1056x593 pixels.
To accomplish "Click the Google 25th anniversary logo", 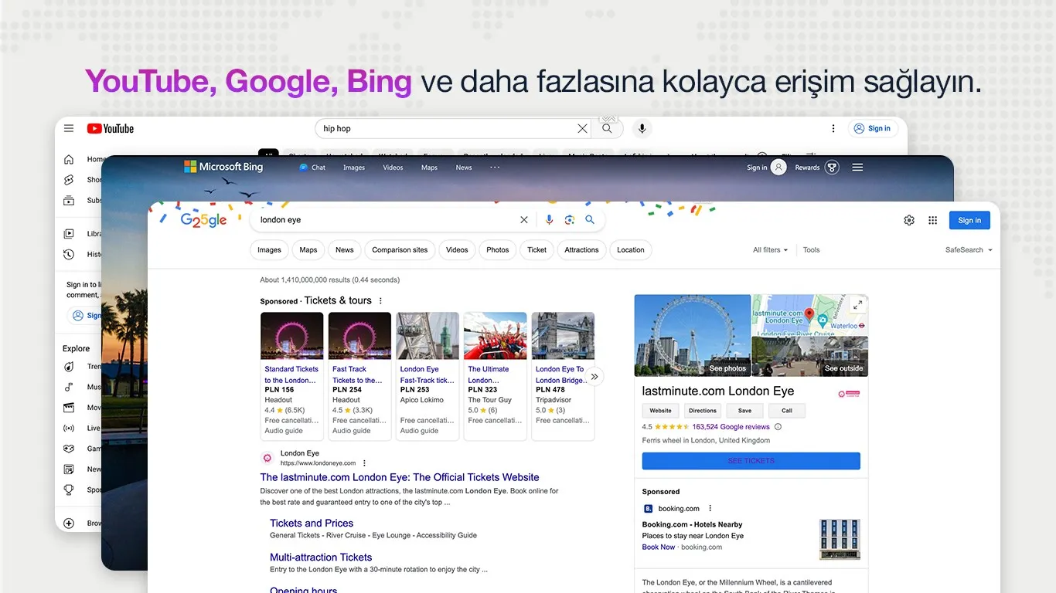I will (203, 221).
